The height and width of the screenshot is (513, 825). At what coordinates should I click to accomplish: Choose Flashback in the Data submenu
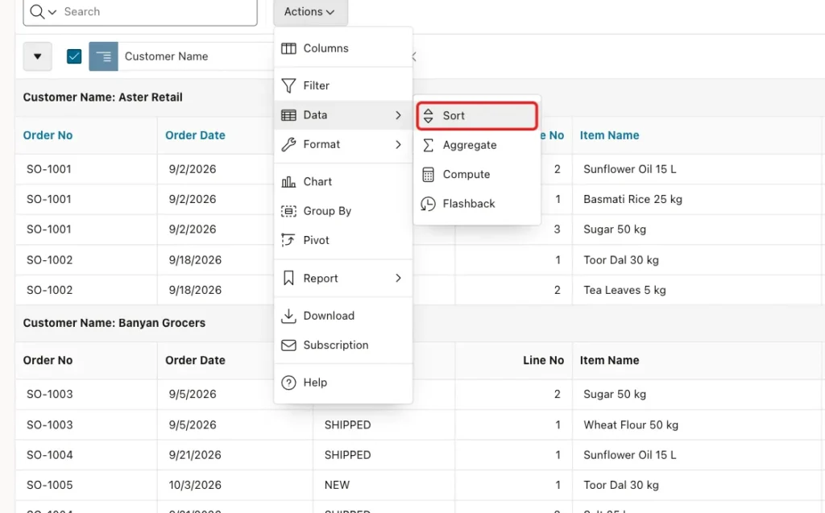(477, 204)
